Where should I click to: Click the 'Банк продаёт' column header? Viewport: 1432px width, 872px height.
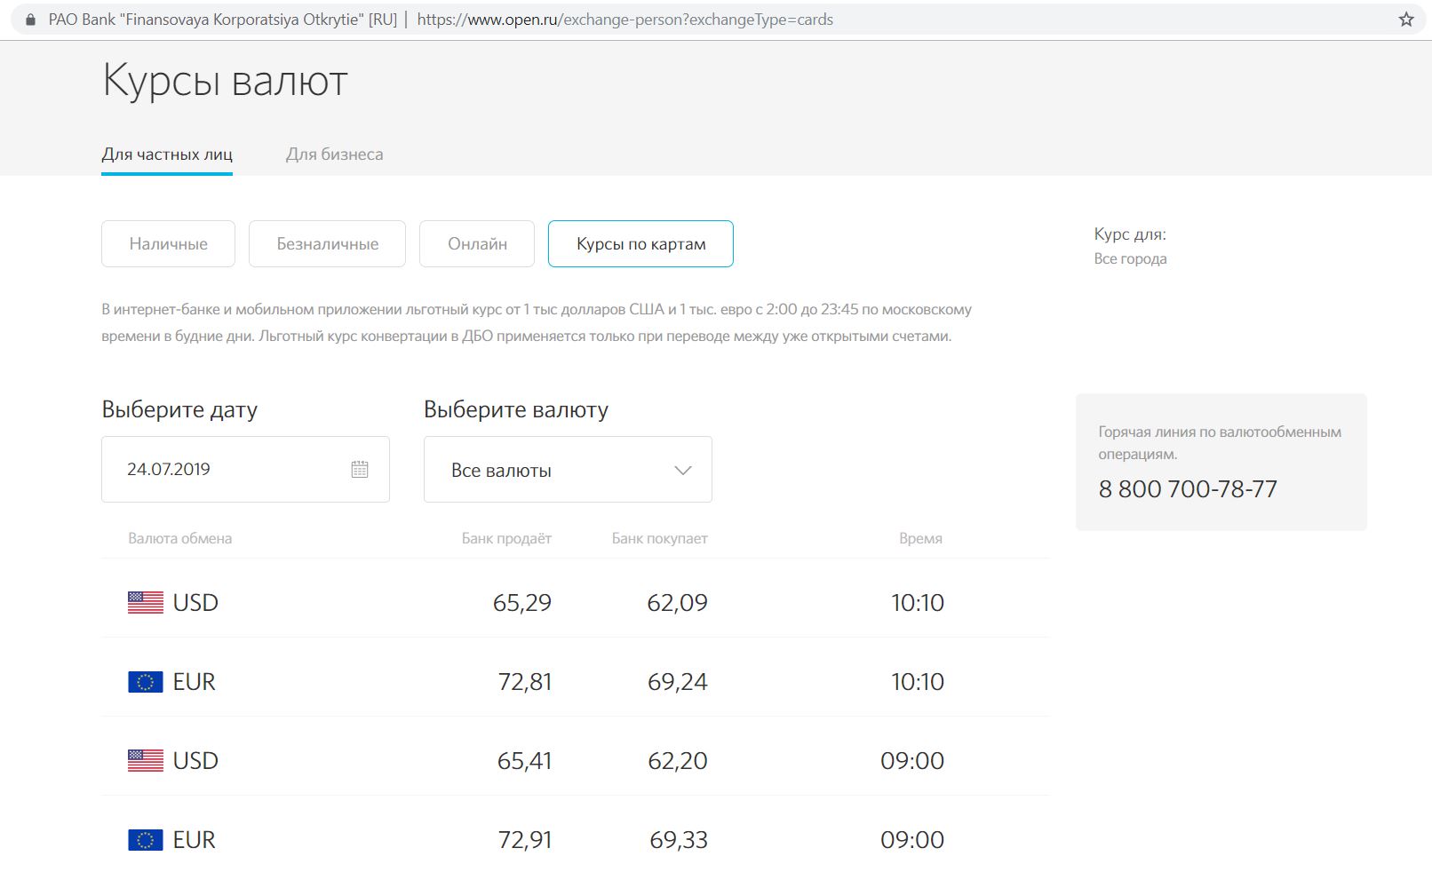506,538
